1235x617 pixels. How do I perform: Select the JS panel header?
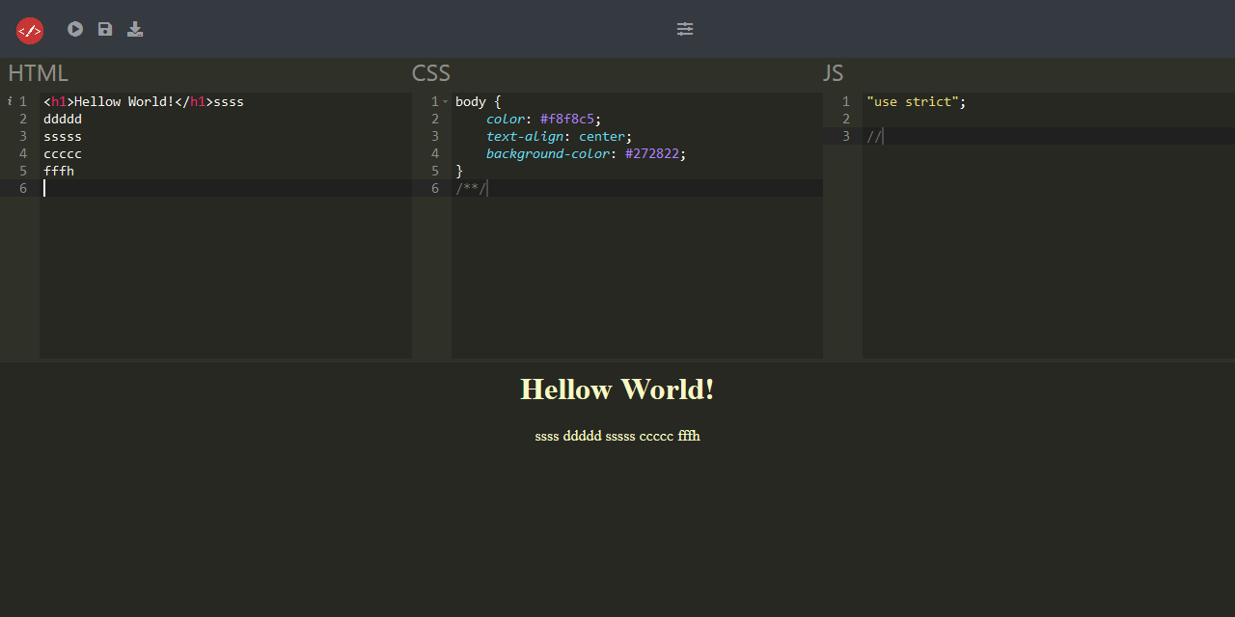point(833,73)
